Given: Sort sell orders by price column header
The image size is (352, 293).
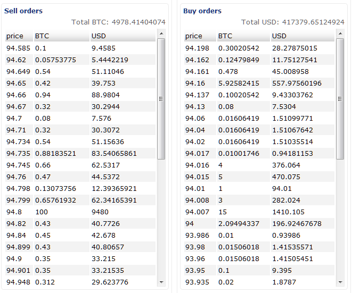Looking at the screenshot, I should pyautogui.click(x=19, y=36).
